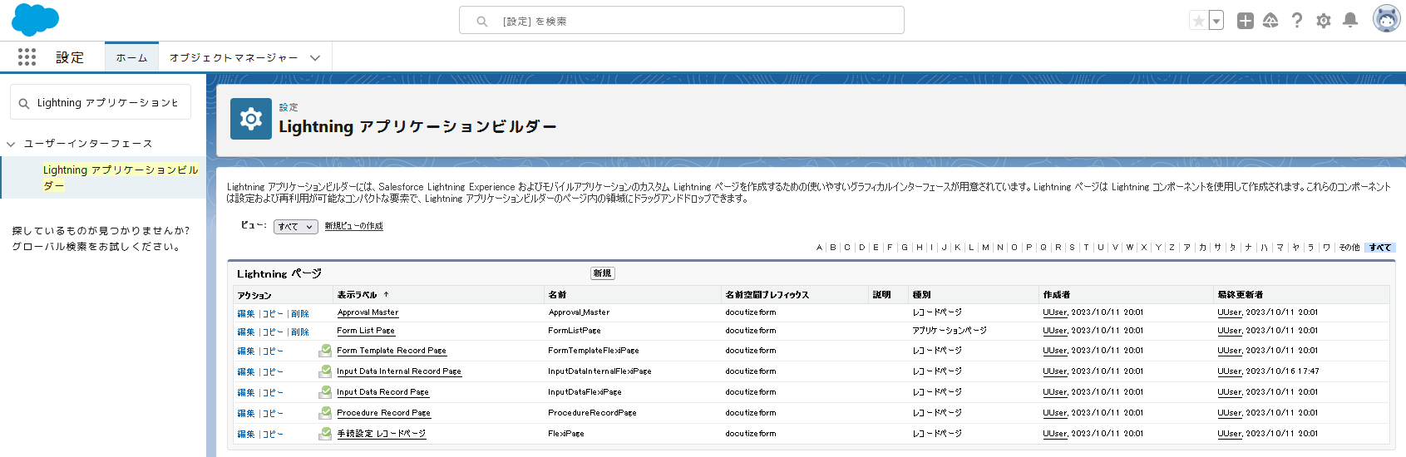The image size is (1406, 457).
Task: Open the Trailhead guidance icon
Action: 1270,21
